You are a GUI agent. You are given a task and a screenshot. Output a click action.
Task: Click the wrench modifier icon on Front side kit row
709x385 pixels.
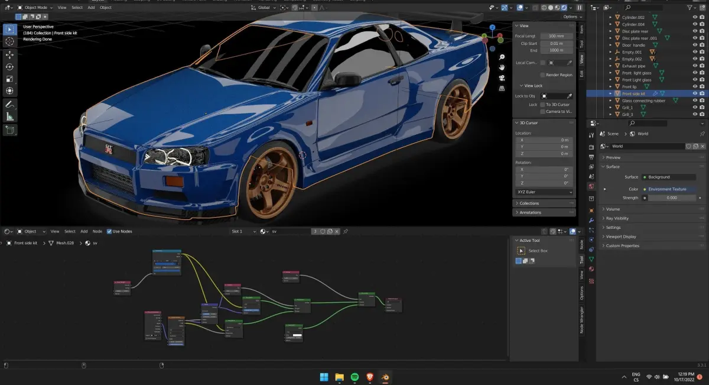tap(655, 93)
